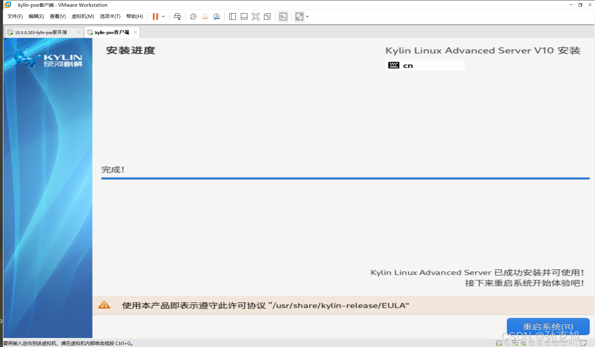The height and width of the screenshot is (347, 595).
Task: Click the VMware Workstation logo icon
Action: [8, 5]
